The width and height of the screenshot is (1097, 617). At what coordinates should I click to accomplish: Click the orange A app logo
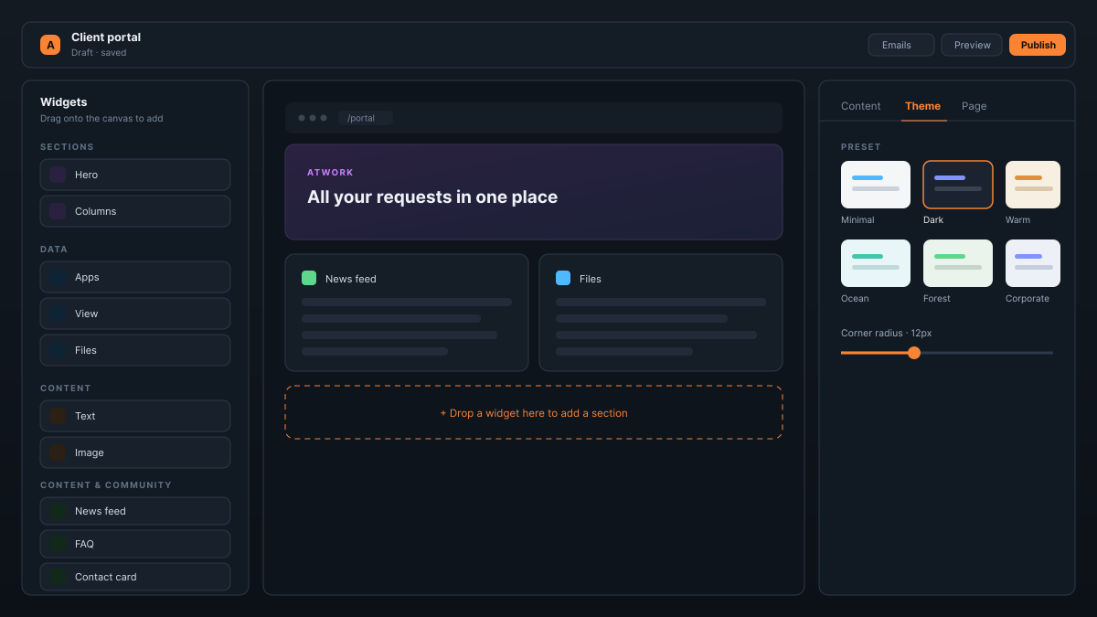(50, 45)
